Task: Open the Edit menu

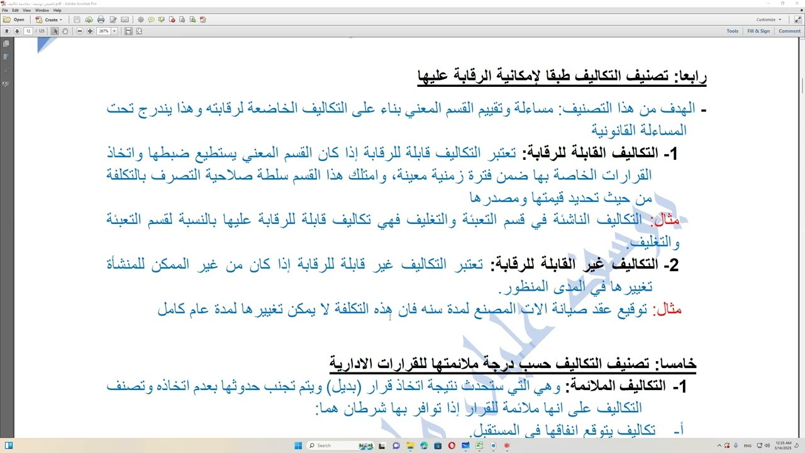Action: (x=16, y=10)
